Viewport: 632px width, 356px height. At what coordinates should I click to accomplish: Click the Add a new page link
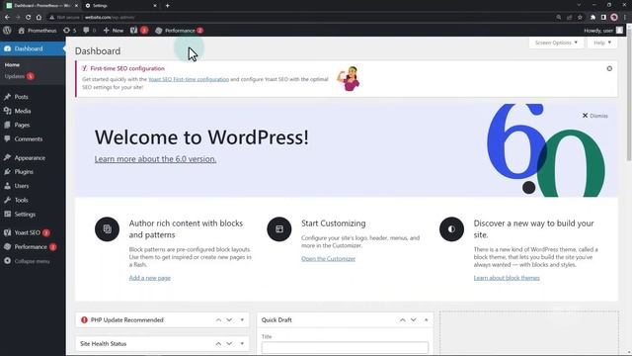coord(149,278)
